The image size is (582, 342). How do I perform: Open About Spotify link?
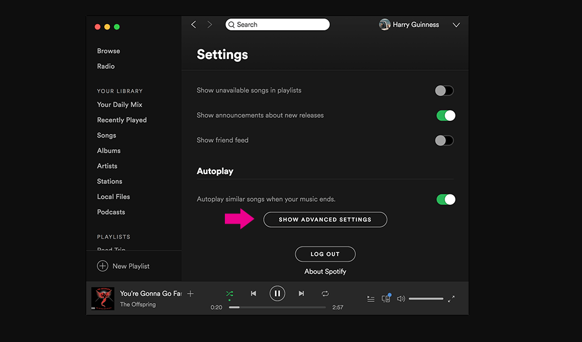tap(325, 271)
